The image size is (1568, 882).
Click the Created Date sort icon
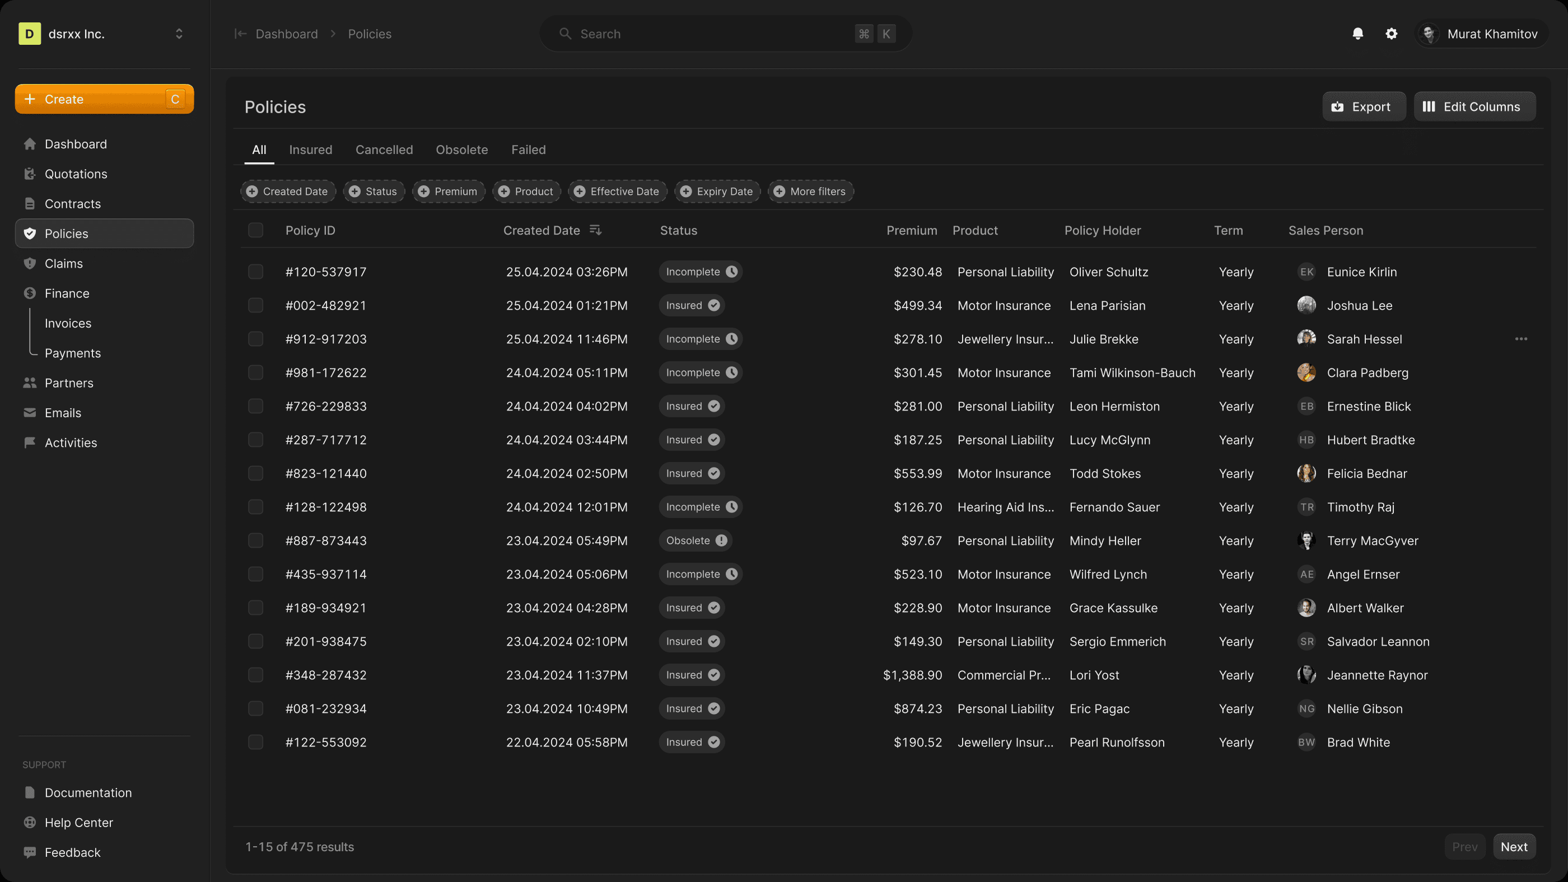pyautogui.click(x=595, y=230)
